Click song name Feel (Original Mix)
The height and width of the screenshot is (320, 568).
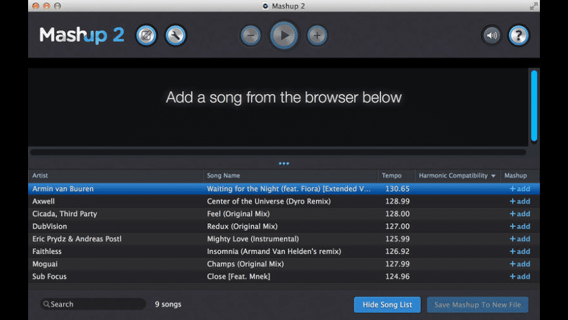[x=238, y=214]
